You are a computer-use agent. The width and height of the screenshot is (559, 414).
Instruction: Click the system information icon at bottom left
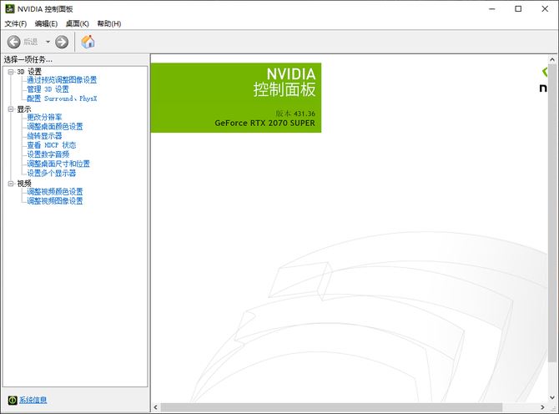tap(12, 400)
